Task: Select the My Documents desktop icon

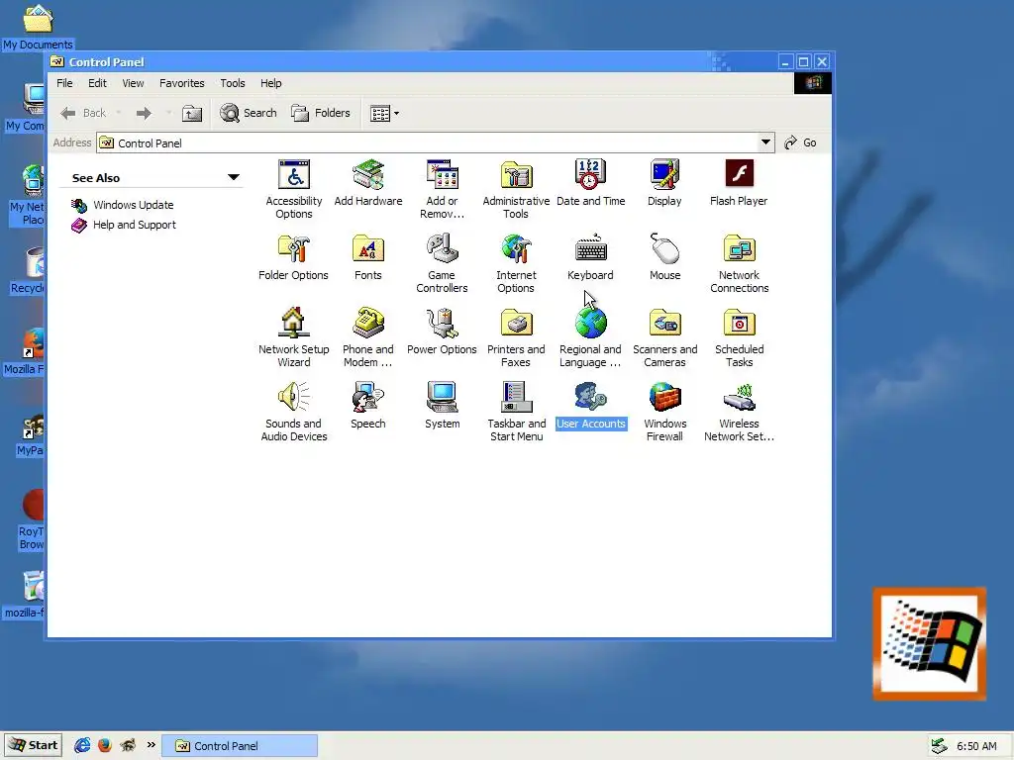Action: (x=38, y=27)
